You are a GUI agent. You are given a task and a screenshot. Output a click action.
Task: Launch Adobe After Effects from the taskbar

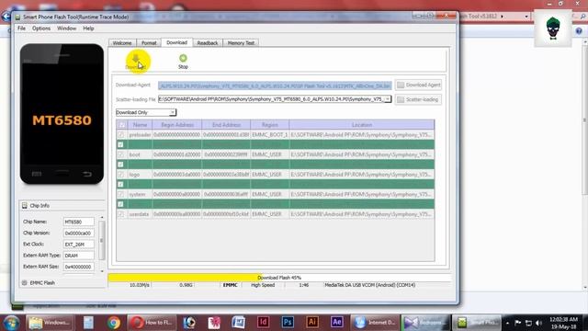point(337,323)
